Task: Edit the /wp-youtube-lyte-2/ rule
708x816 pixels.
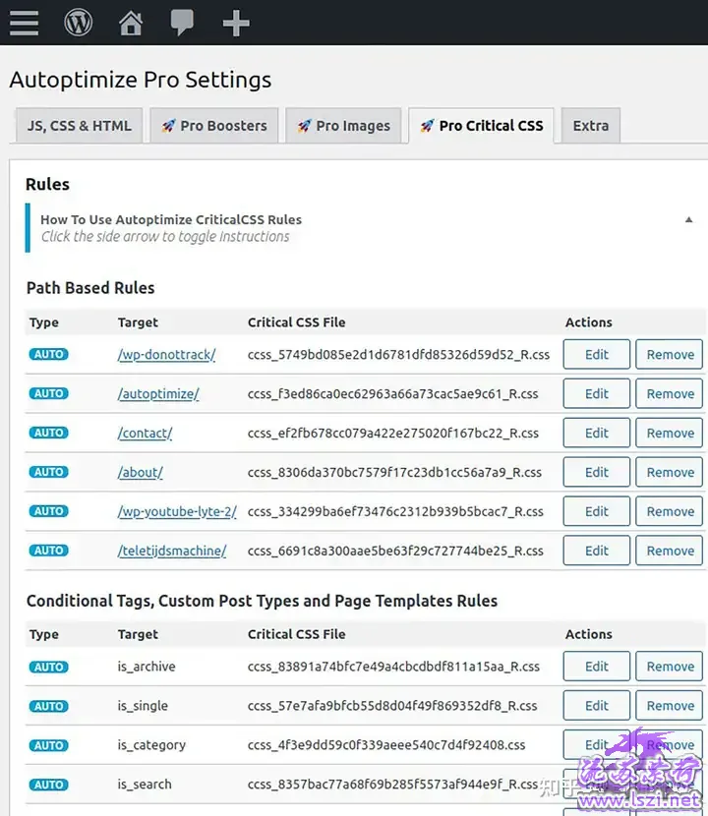Action: [x=597, y=511]
